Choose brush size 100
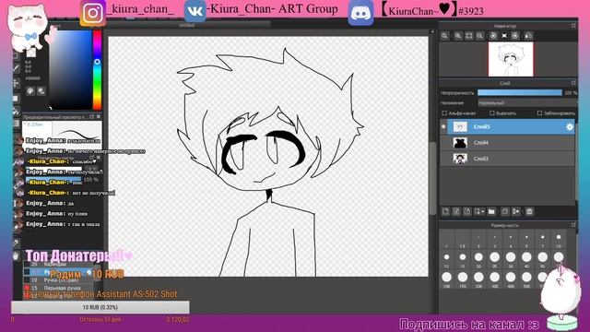Image resolution: width=590 pixels, height=332 pixels. (x=446, y=279)
